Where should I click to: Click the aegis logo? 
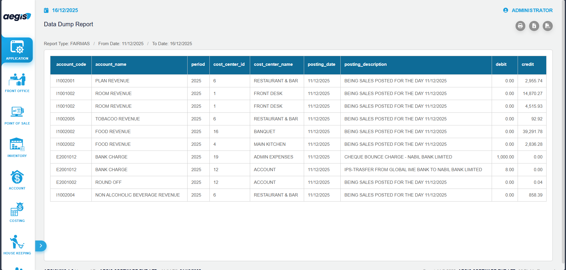click(17, 17)
